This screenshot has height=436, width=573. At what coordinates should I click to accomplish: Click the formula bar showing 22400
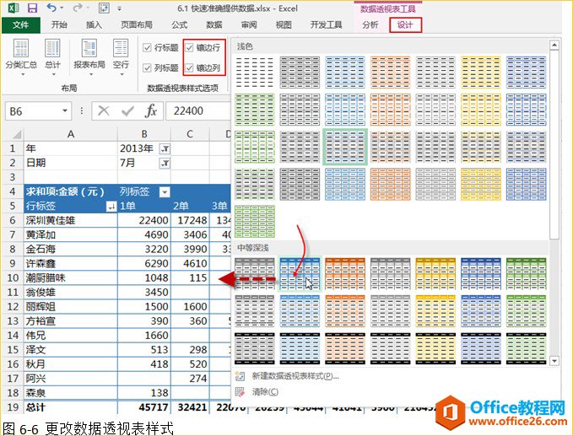[198, 110]
